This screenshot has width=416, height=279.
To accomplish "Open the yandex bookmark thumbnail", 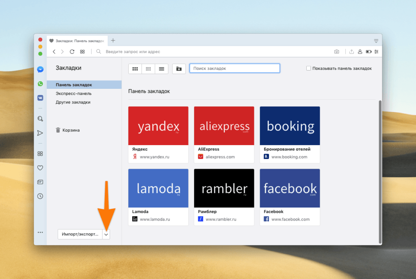I will tap(158, 126).
